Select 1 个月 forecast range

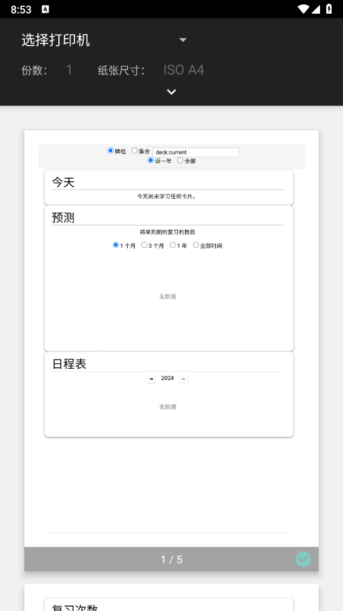coord(115,245)
